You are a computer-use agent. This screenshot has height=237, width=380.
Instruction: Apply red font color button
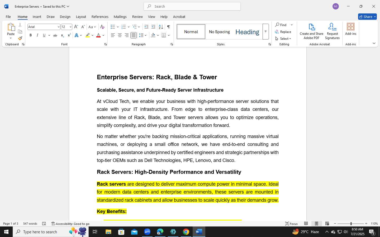(x=98, y=35)
